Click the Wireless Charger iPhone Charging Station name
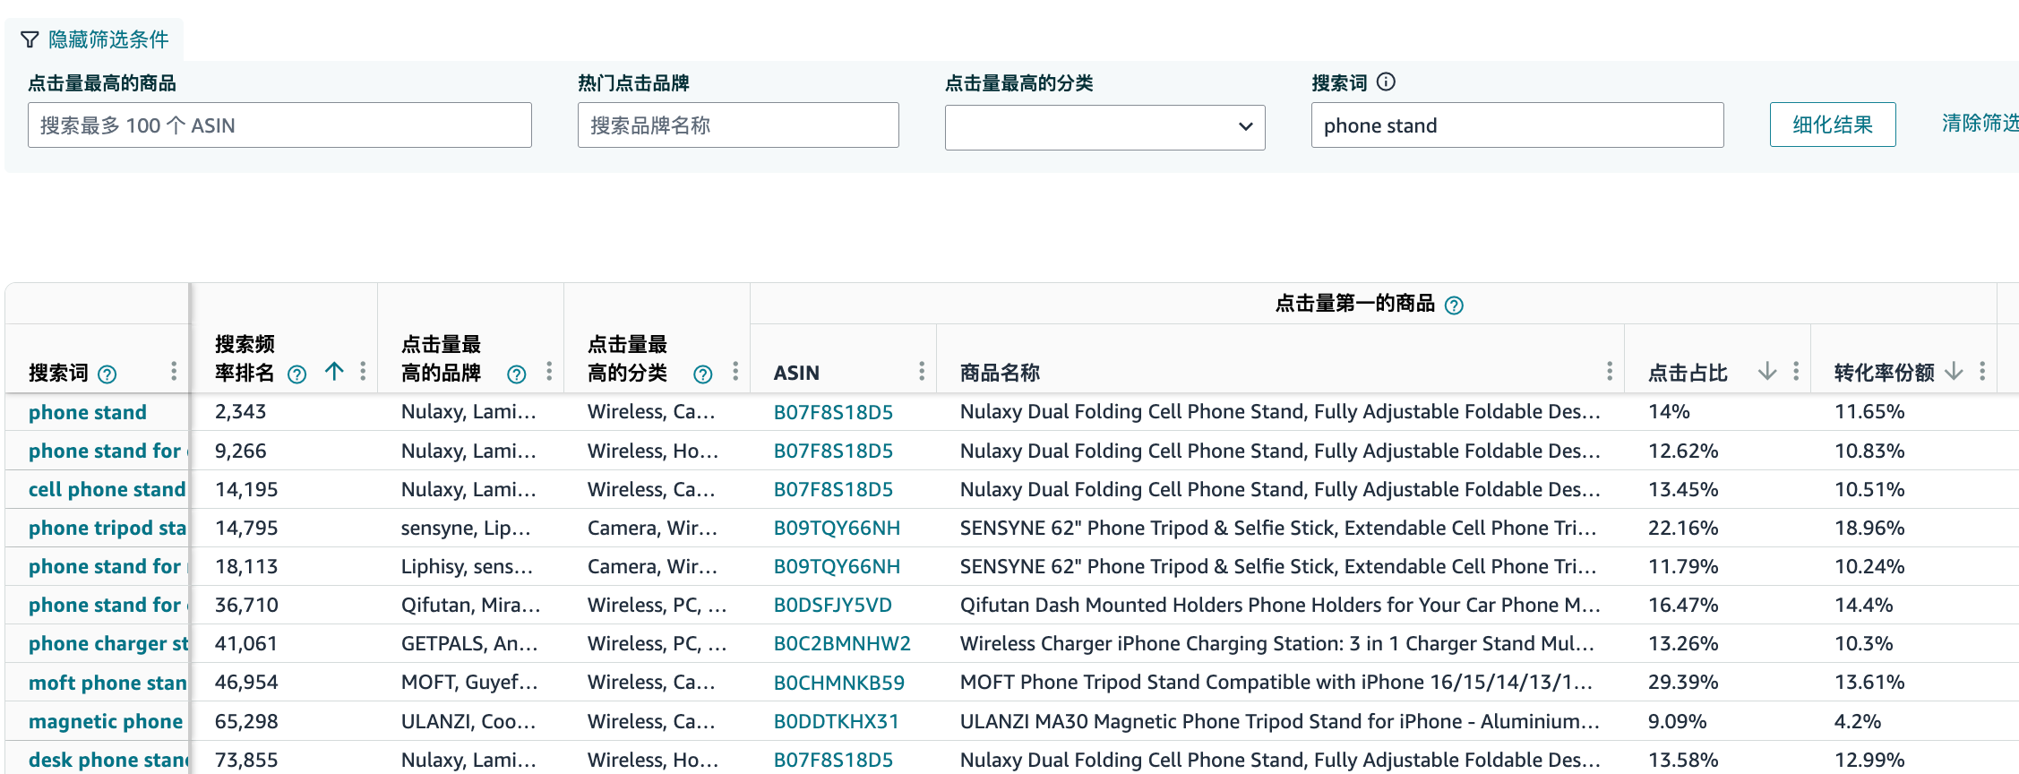The height and width of the screenshot is (774, 2019). (x=1277, y=643)
